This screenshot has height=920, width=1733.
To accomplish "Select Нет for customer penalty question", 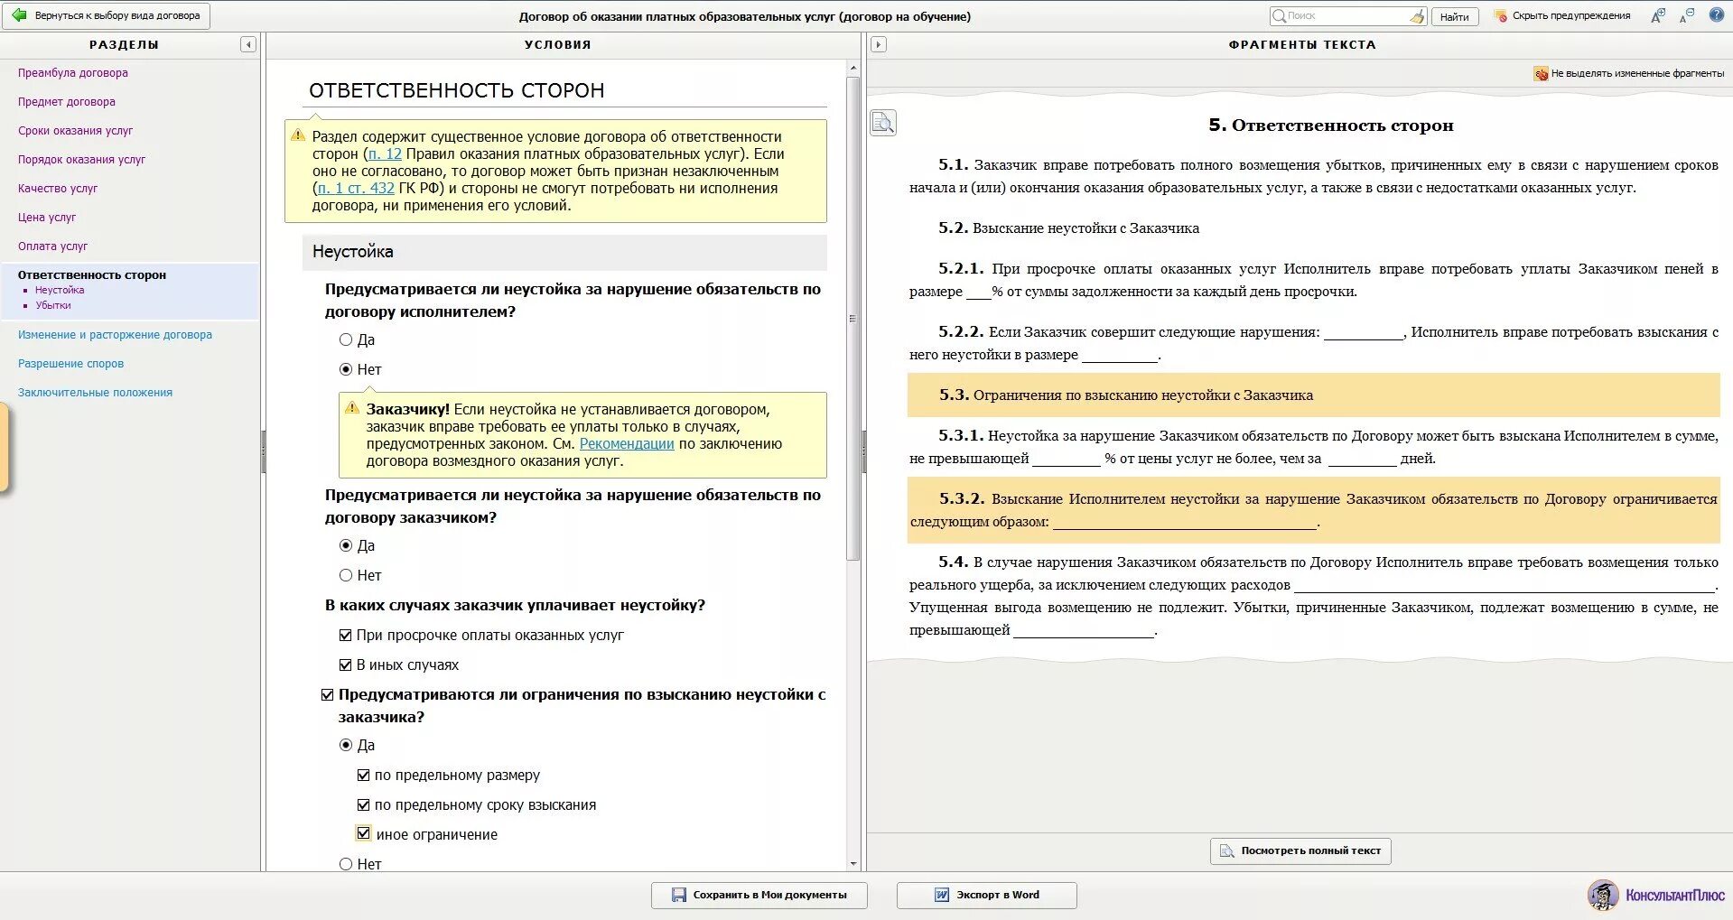I will (x=346, y=575).
